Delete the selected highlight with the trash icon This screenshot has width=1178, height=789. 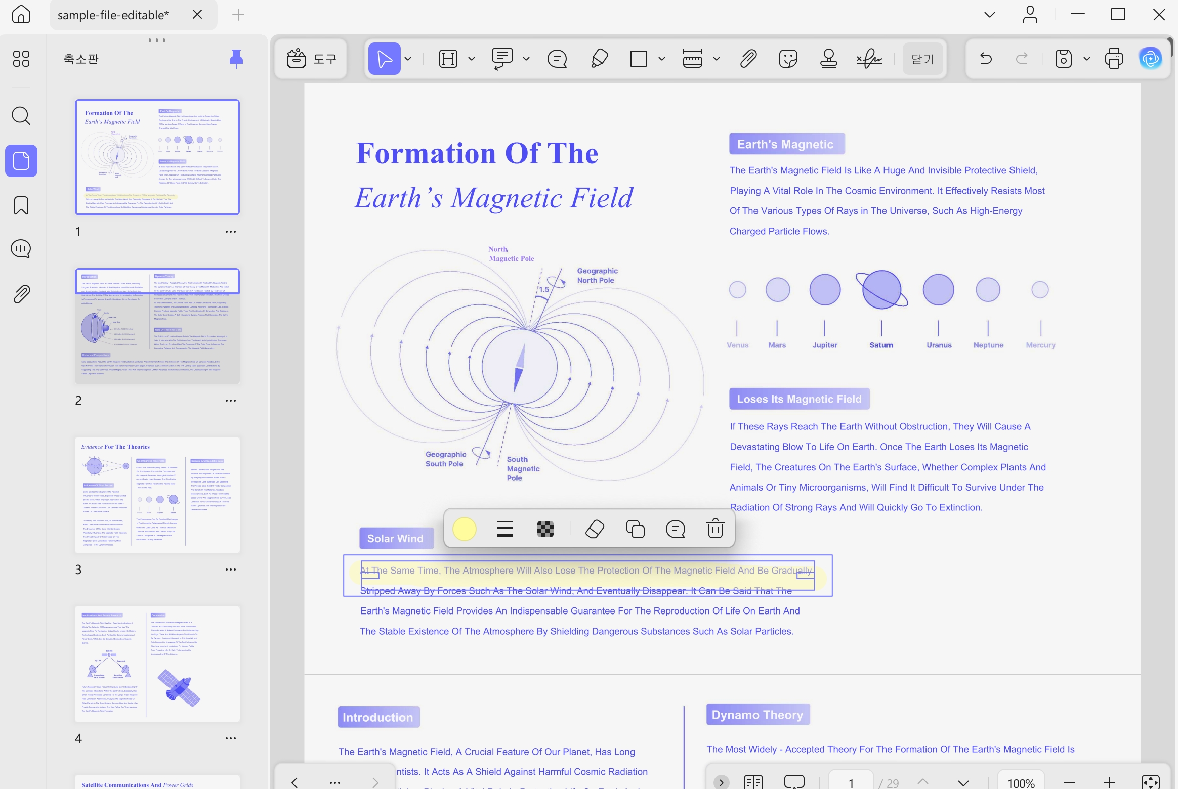pyautogui.click(x=715, y=529)
